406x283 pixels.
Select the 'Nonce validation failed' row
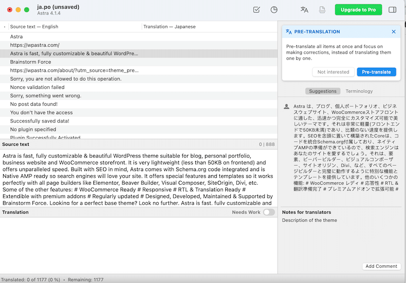point(139,87)
